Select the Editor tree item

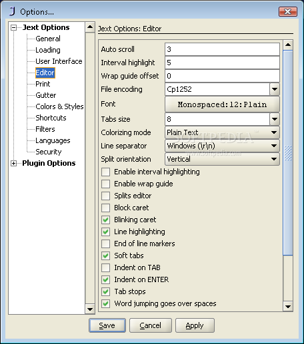[x=45, y=73]
